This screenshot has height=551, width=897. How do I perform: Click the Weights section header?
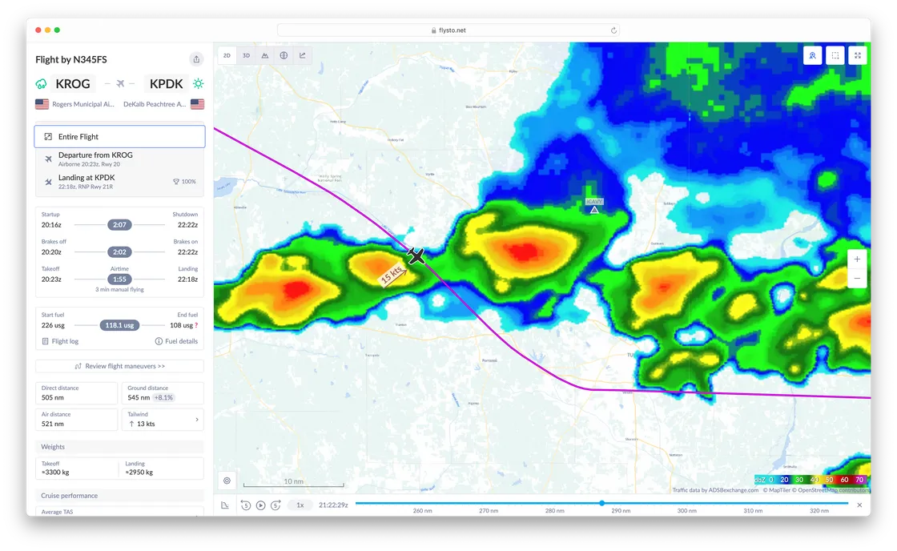pyautogui.click(x=119, y=447)
